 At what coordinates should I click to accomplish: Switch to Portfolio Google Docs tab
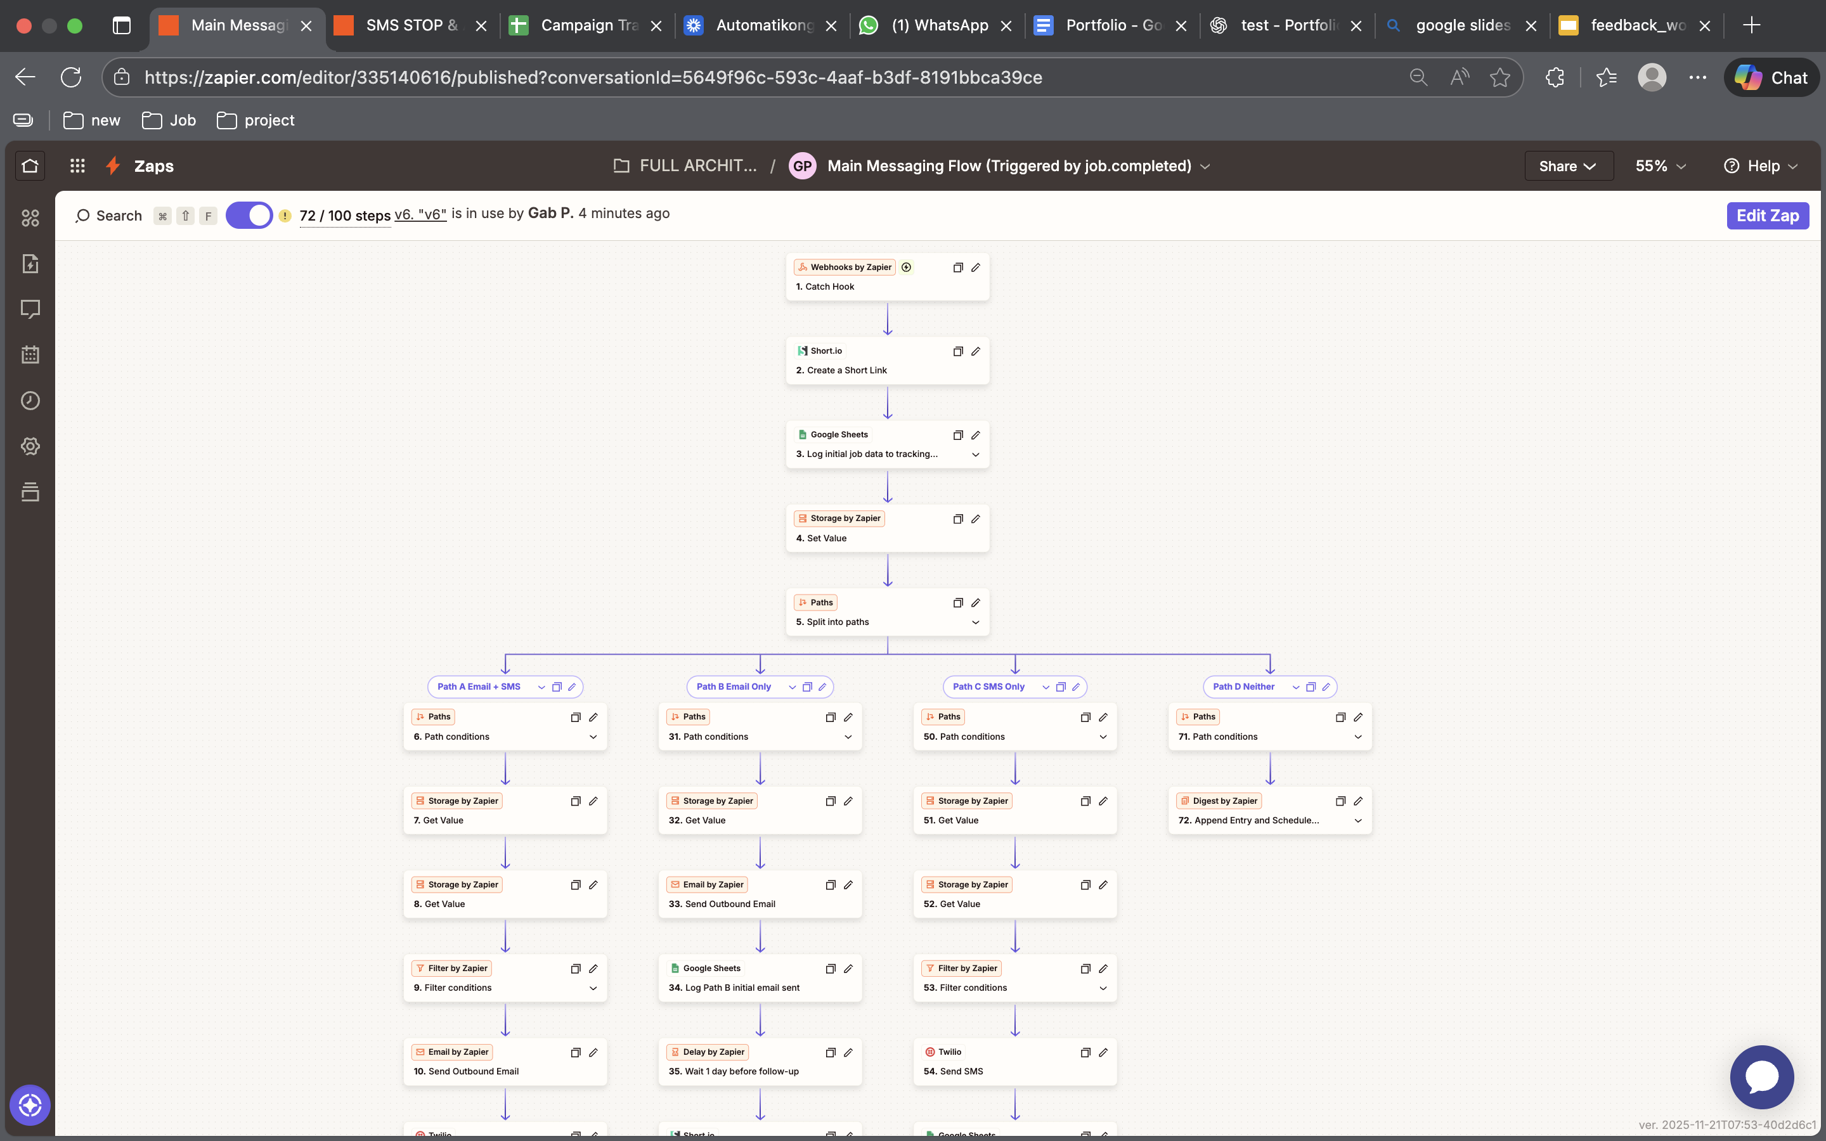[1112, 25]
